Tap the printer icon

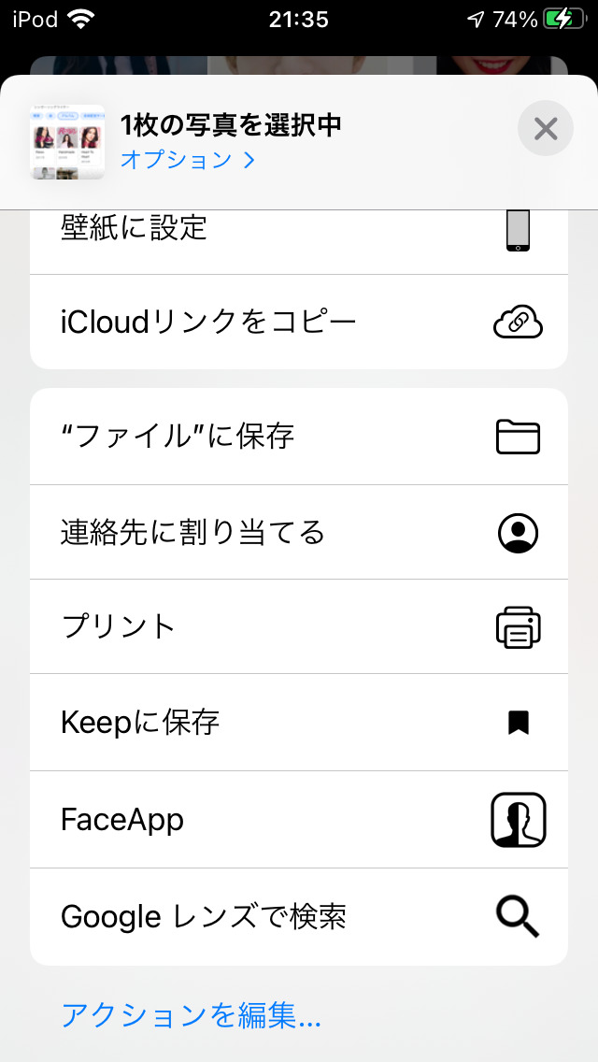click(518, 626)
